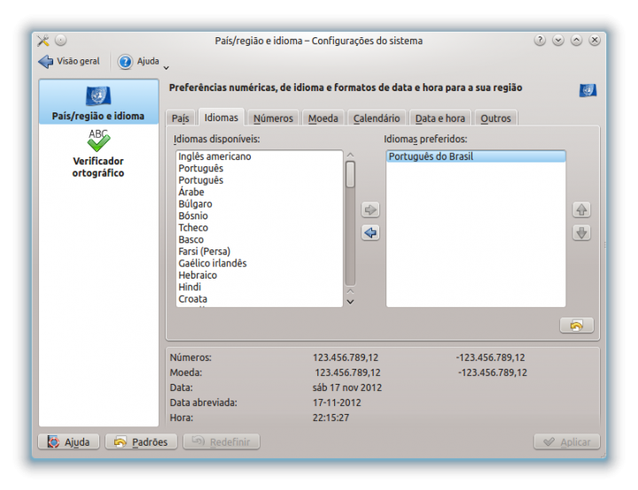
Task: Select Farsi (Persa) language entry
Action: [x=260, y=251]
